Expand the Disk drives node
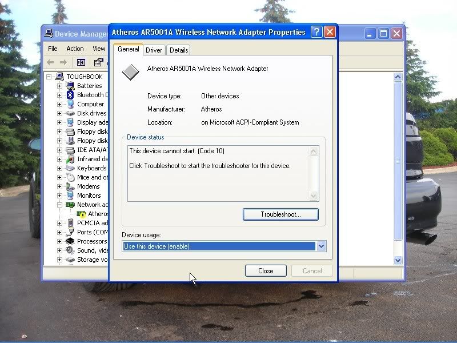Image resolution: width=457 pixels, height=343 pixels. 59,113
